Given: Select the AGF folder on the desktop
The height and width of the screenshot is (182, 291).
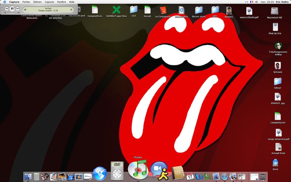Looking at the screenshot, I should [x=133, y=12].
